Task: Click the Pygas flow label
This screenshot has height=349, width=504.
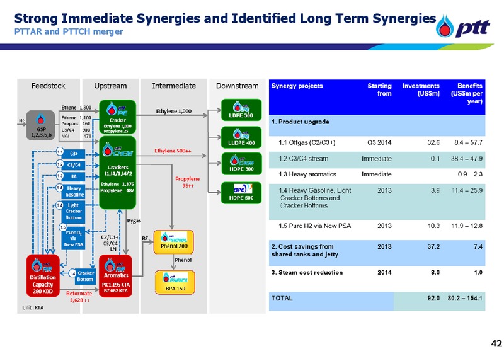Action: click(134, 220)
